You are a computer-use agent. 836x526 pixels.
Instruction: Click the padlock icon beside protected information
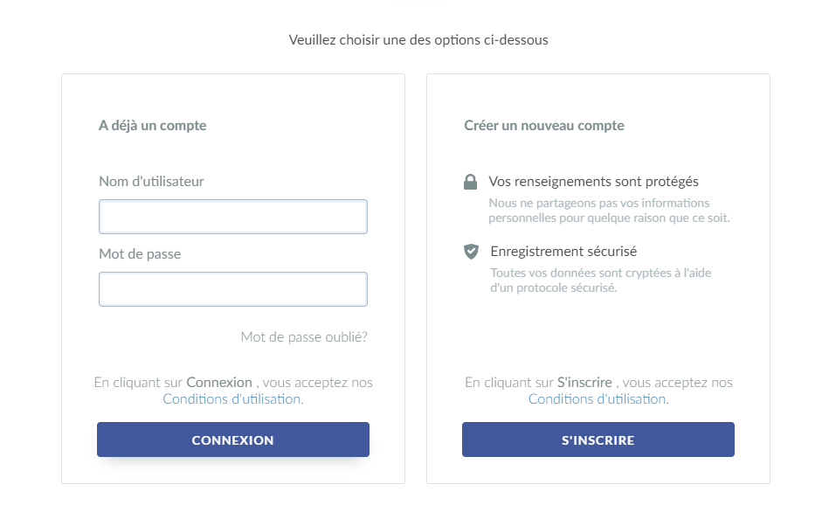470,182
